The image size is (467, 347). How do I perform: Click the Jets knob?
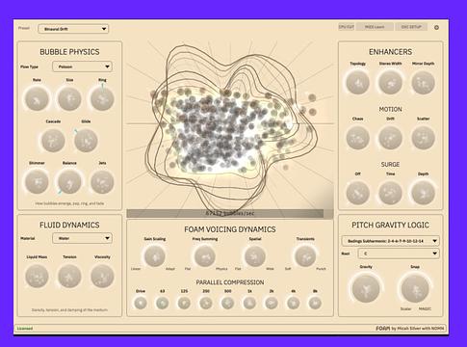[102, 182]
